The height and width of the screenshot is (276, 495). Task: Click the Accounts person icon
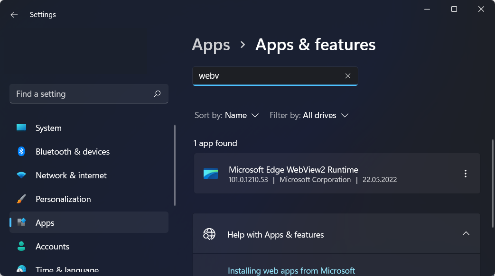click(x=21, y=246)
